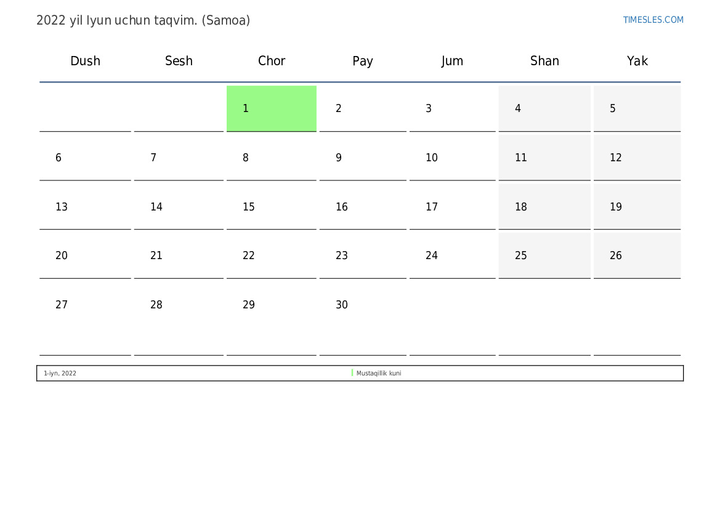Click the Dush column header
Image resolution: width=720 pixels, height=509 pixels.
pos(85,61)
